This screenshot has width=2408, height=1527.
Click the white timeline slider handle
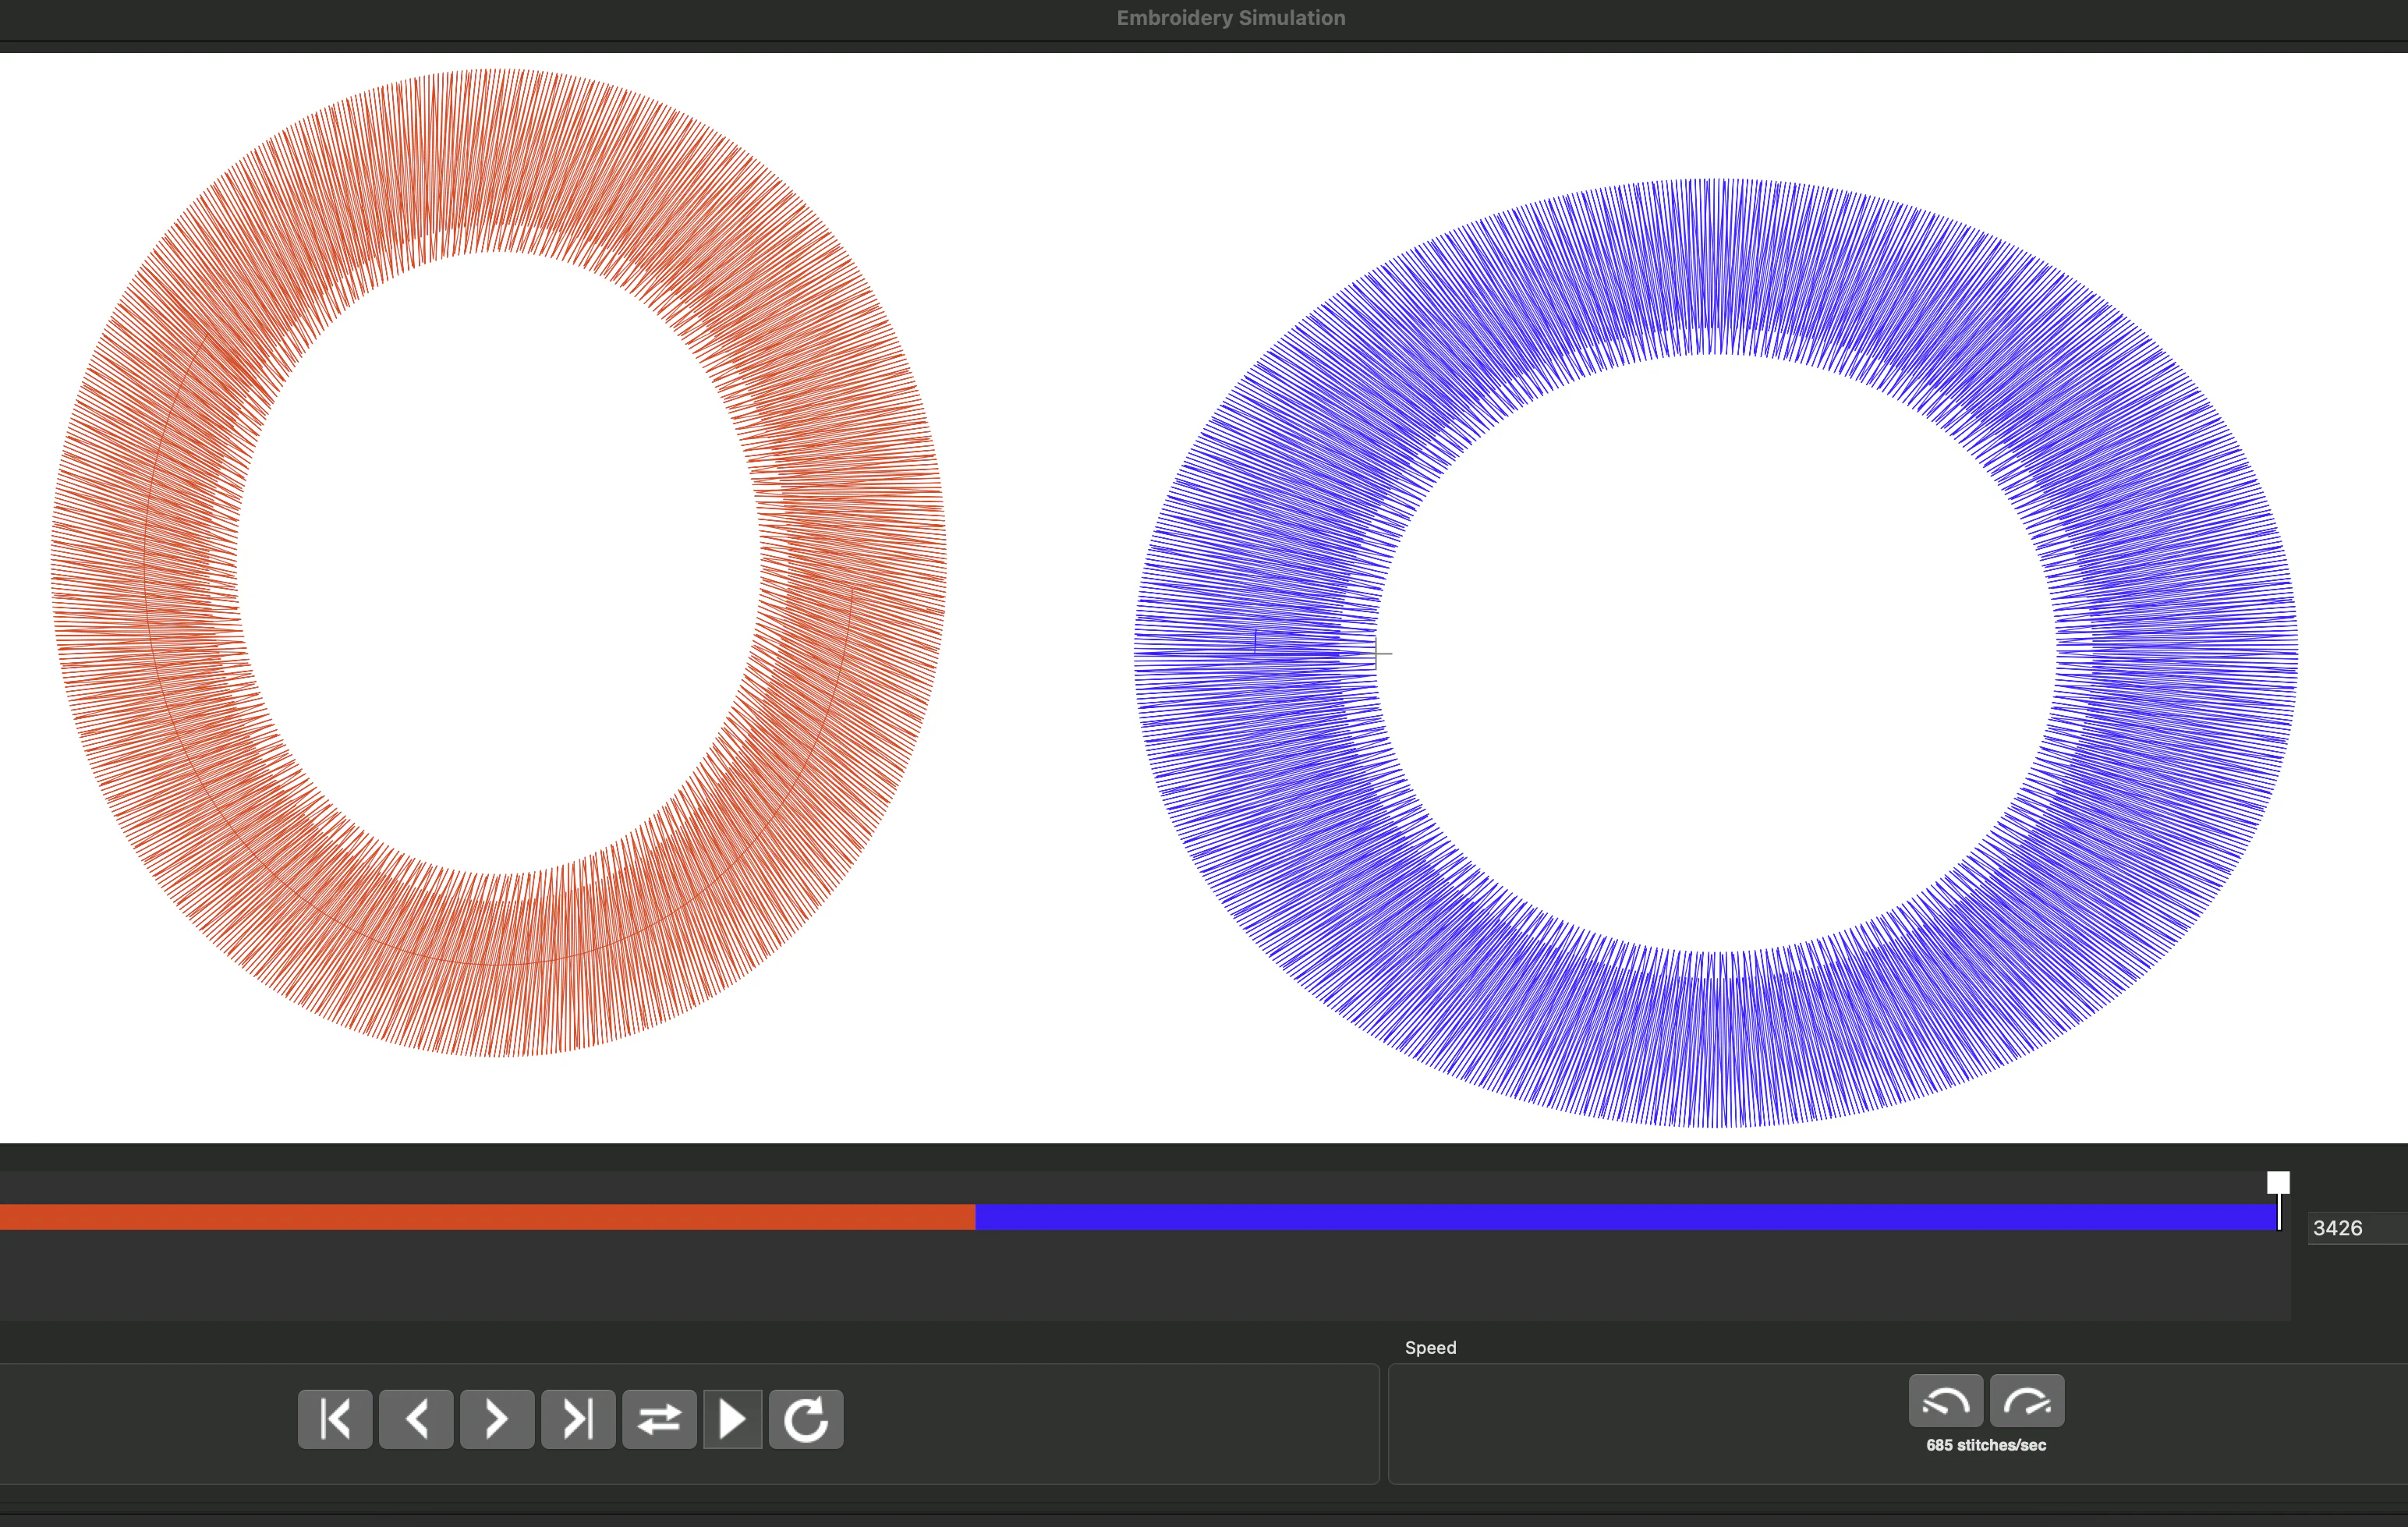[x=2278, y=1183]
